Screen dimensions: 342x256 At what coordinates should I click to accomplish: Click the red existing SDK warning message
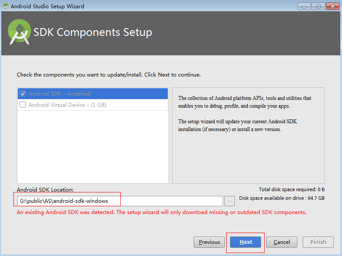tap(161, 212)
